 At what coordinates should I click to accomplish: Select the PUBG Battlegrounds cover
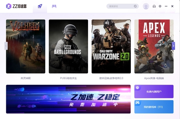68,46
